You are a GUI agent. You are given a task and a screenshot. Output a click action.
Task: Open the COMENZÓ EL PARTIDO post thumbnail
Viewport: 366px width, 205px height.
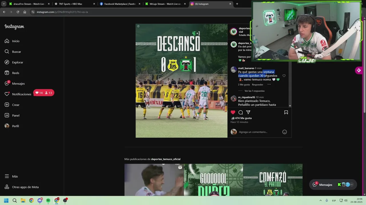[x=273, y=180]
